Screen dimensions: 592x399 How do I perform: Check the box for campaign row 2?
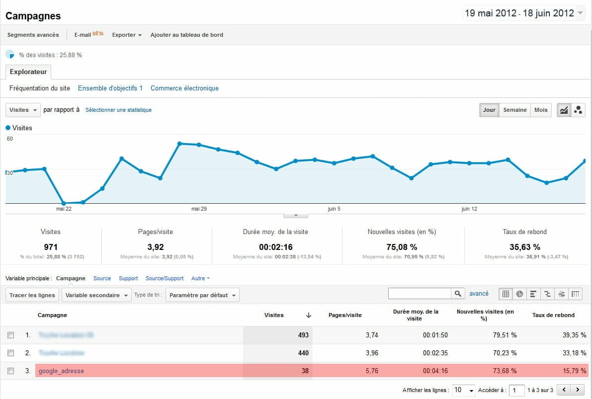tap(11, 353)
